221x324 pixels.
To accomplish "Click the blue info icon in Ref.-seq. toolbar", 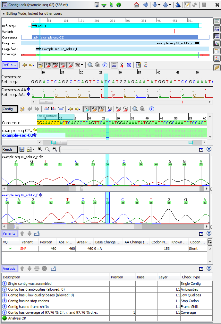I will (105, 65).
